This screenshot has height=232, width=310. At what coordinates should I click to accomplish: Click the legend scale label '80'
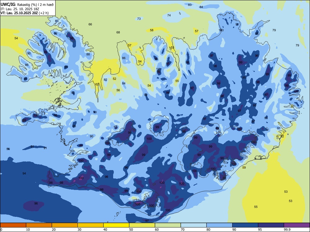coord(208,230)
